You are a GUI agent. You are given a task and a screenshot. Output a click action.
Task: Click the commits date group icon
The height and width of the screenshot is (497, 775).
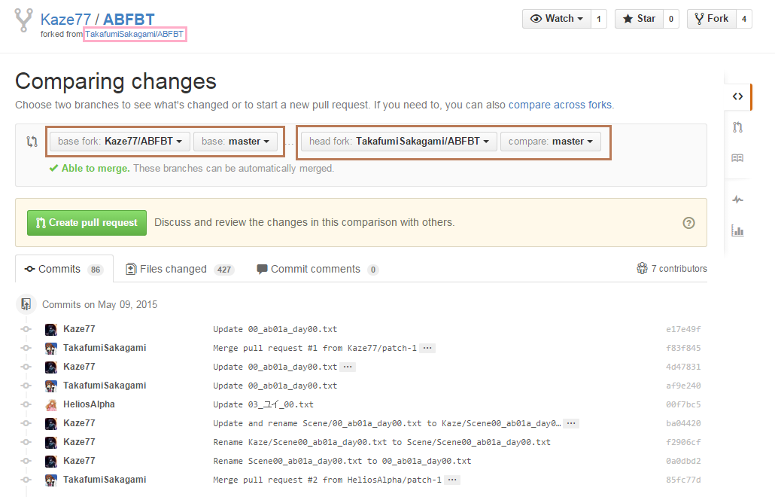tap(26, 304)
